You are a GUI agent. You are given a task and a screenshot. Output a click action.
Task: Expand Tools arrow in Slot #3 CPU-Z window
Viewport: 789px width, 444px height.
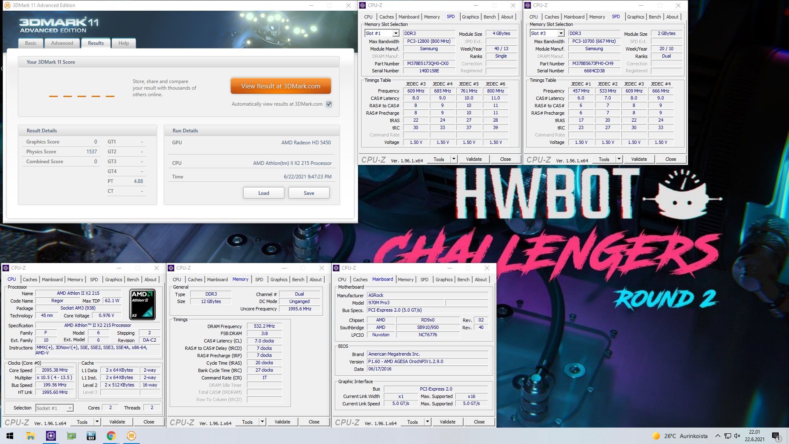pos(619,159)
